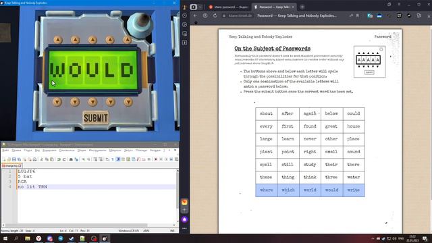Click the up arrow above letter O
The width and height of the screenshot is (432, 243).
[x=75, y=40]
